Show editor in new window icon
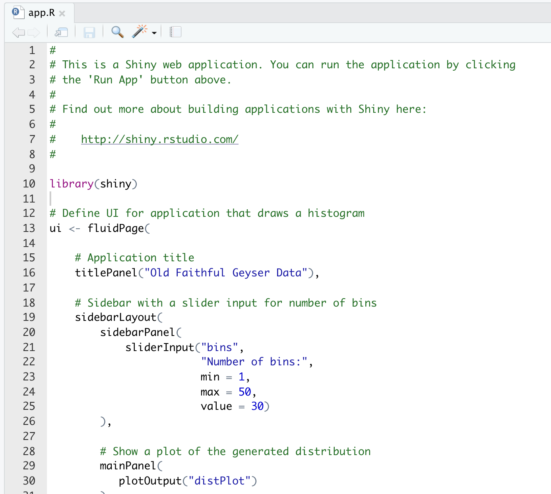This screenshot has width=551, height=494. pyautogui.click(x=61, y=32)
